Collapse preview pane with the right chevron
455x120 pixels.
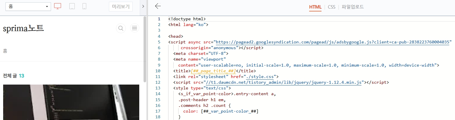[143, 6]
